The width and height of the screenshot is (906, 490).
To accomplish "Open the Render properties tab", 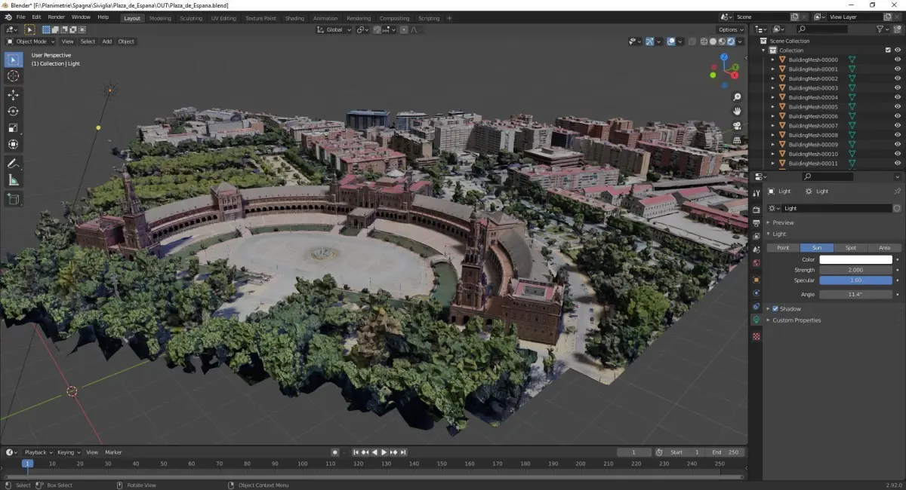I will [757, 210].
